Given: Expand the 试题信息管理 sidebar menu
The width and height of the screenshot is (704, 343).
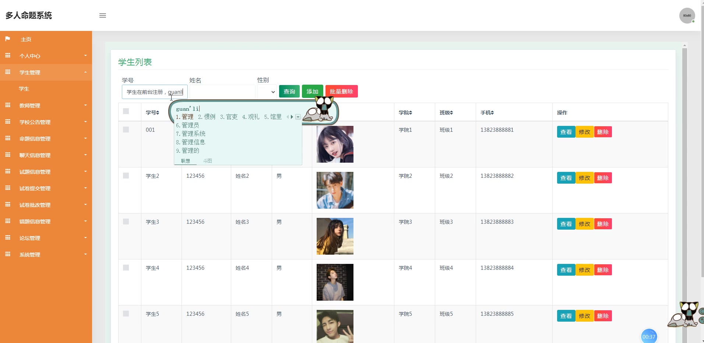Looking at the screenshot, I should coord(46,171).
